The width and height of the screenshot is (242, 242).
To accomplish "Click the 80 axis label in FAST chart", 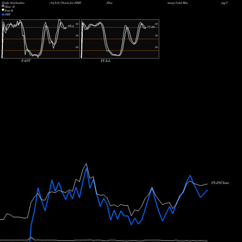I will click(77, 24).
